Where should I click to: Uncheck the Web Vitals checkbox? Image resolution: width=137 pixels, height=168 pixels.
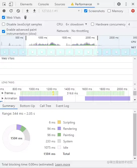point(4,17)
